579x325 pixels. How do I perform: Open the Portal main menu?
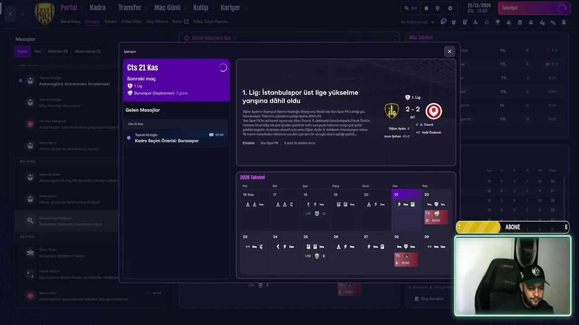(x=69, y=8)
